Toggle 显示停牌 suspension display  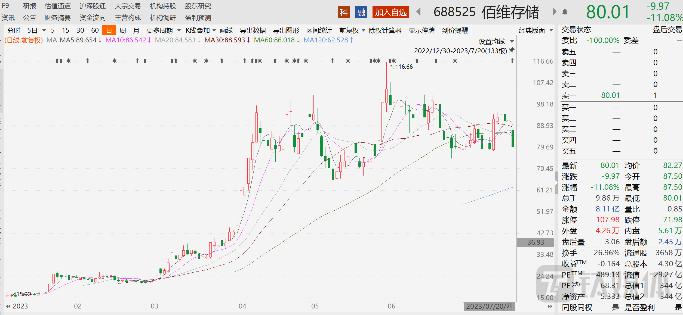click(x=422, y=30)
